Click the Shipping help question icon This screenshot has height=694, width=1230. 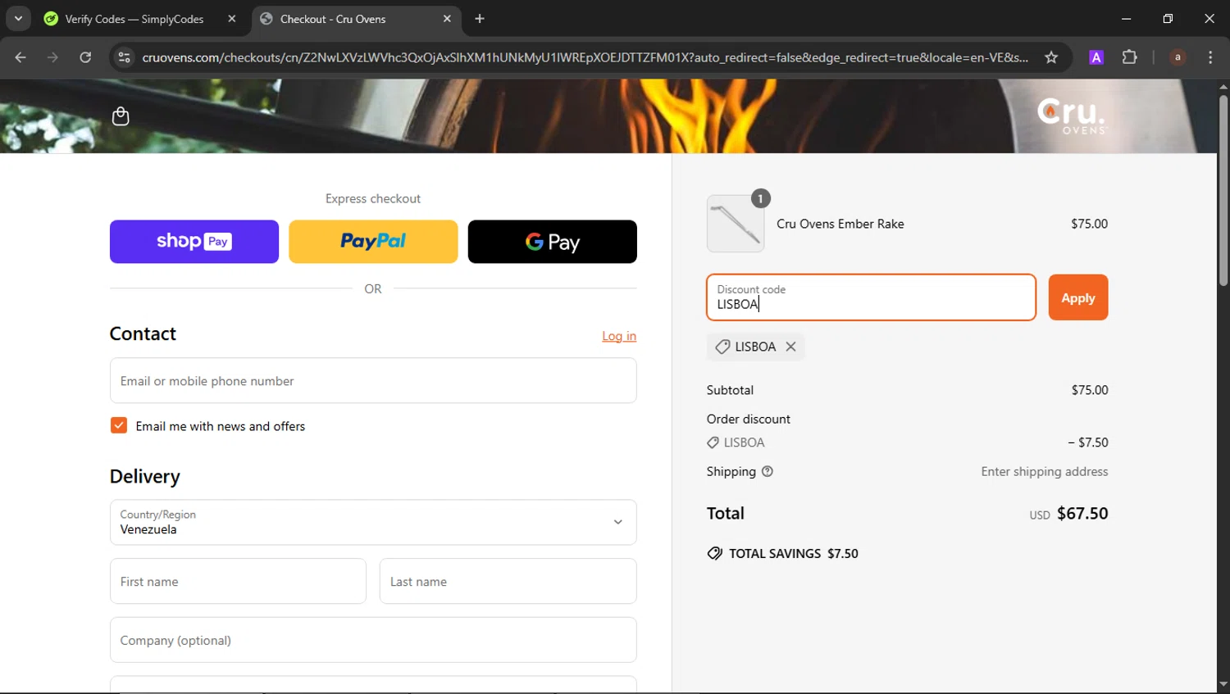768,471
